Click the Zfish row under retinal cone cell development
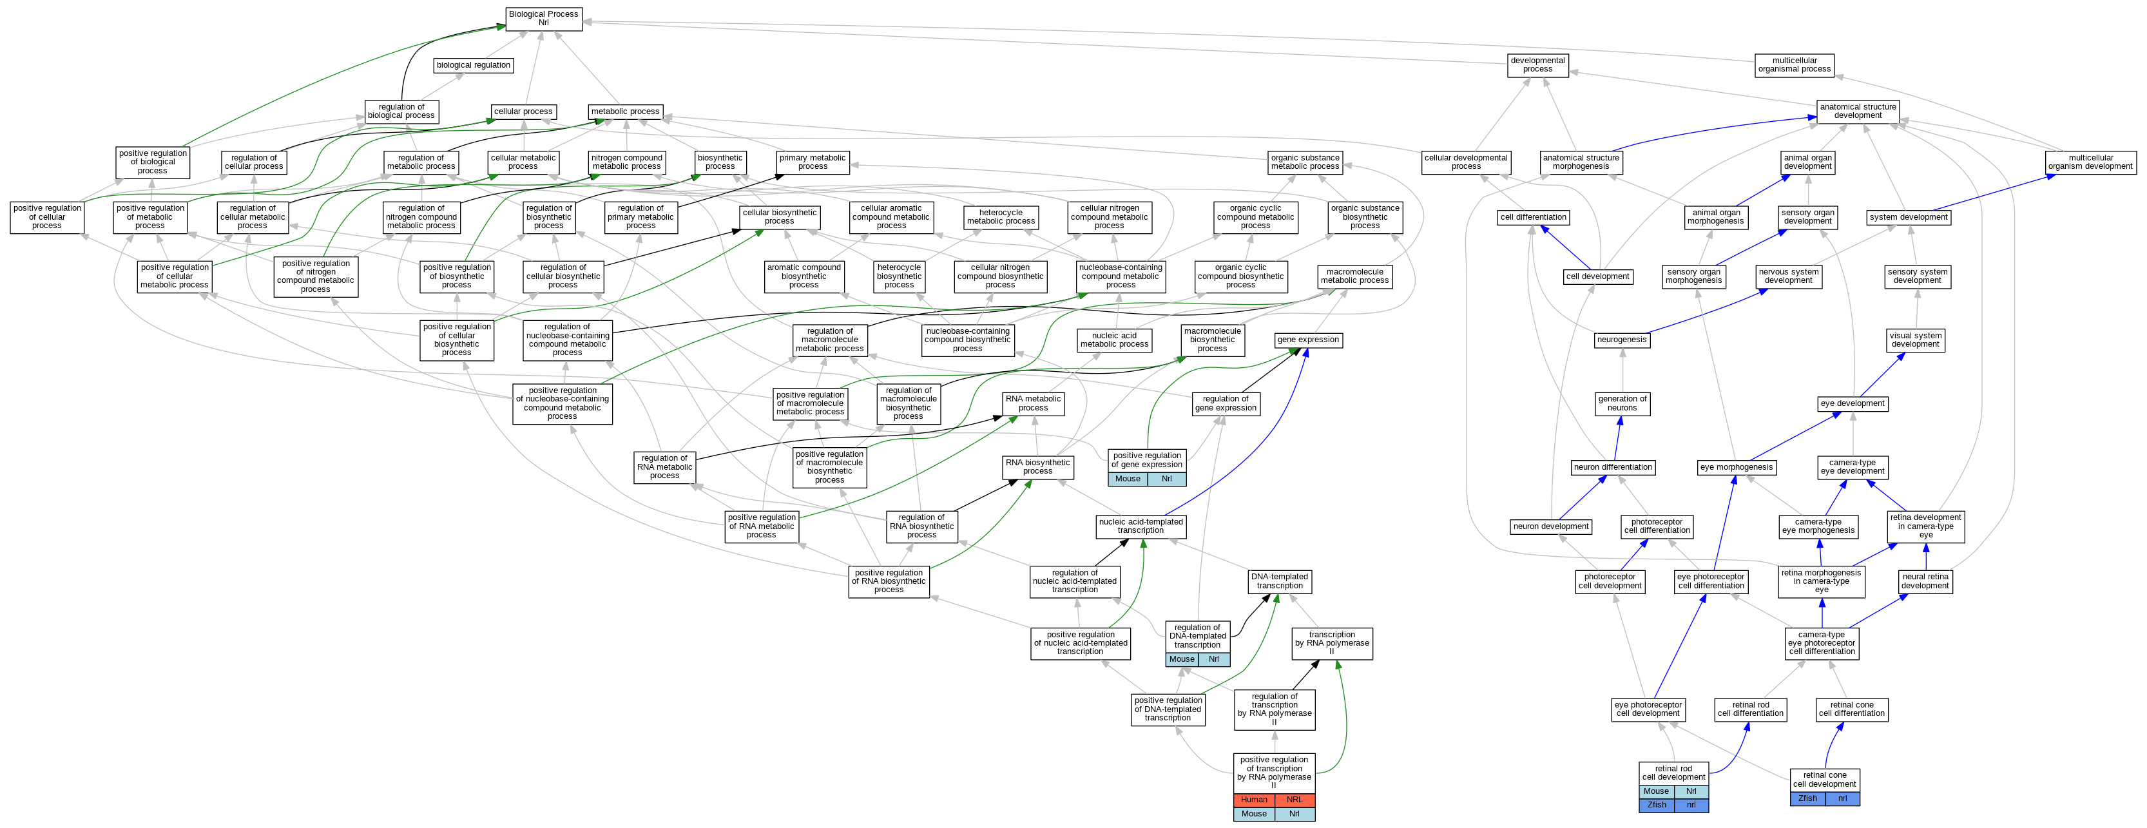Image resolution: width=2147 pixels, height=828 pixels. (x=1824, y=799)
